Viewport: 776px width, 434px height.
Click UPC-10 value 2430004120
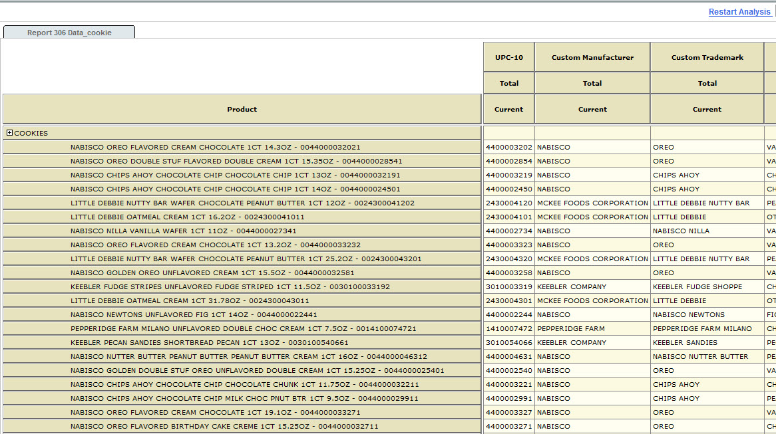point(508,203)
